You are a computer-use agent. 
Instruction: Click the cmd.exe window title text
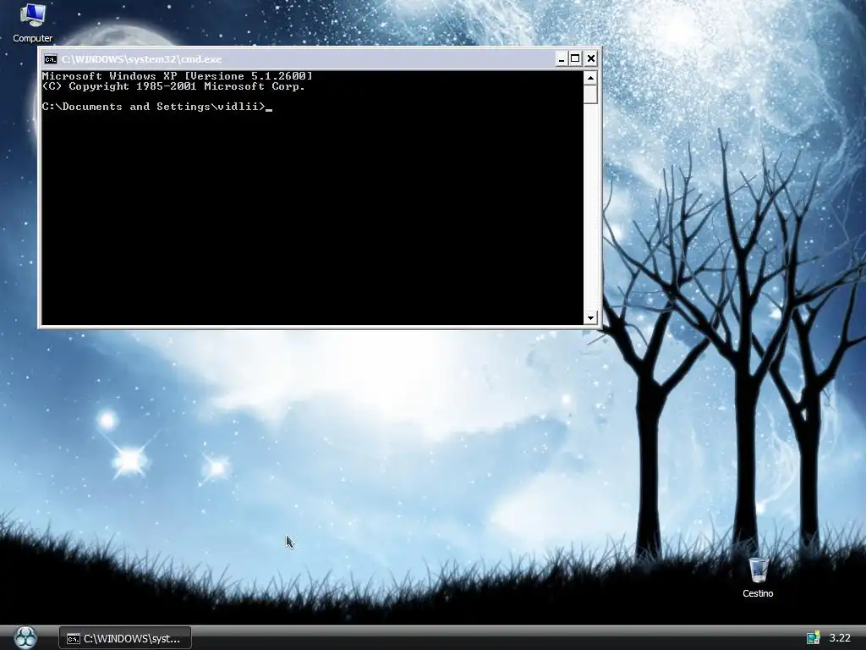pos(142,59)
